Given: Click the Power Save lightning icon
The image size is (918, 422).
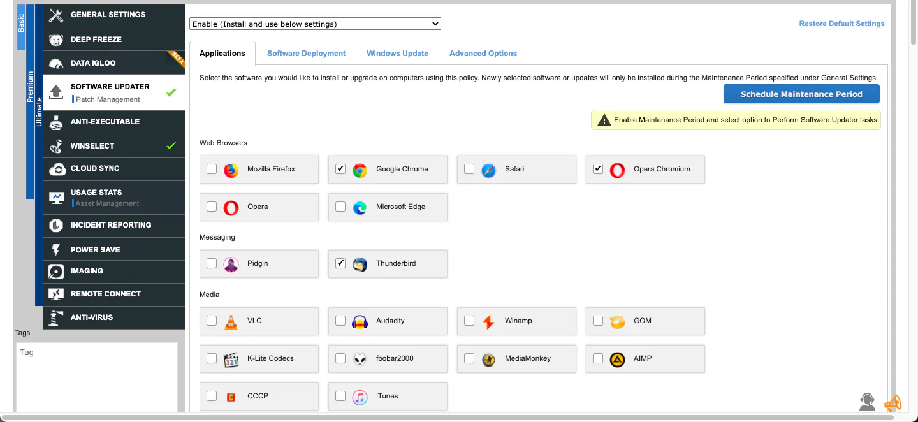Looking at the screenshot, I should point(56,250).
